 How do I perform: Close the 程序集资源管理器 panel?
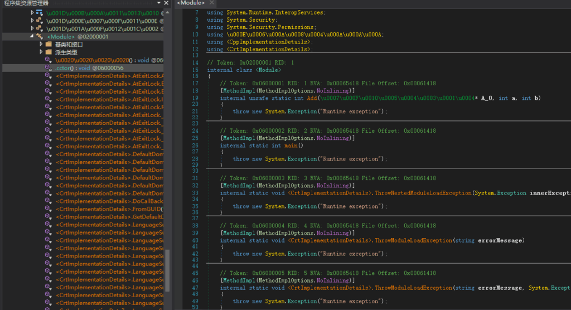[166, 3]
